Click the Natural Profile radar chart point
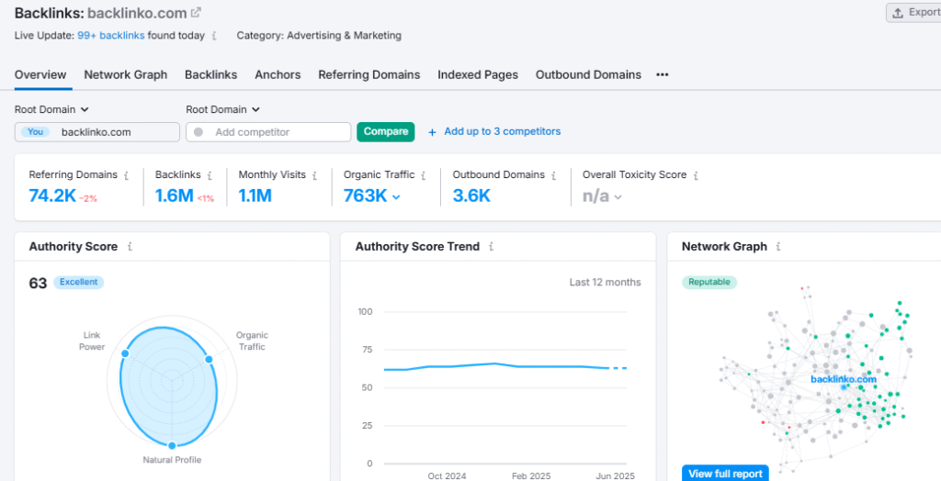Image resolution: width=941 pixels, height=481 pixels. (x=172, y=445)
